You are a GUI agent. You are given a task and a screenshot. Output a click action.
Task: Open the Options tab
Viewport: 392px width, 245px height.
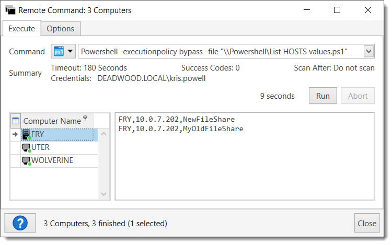click(60, 29)
